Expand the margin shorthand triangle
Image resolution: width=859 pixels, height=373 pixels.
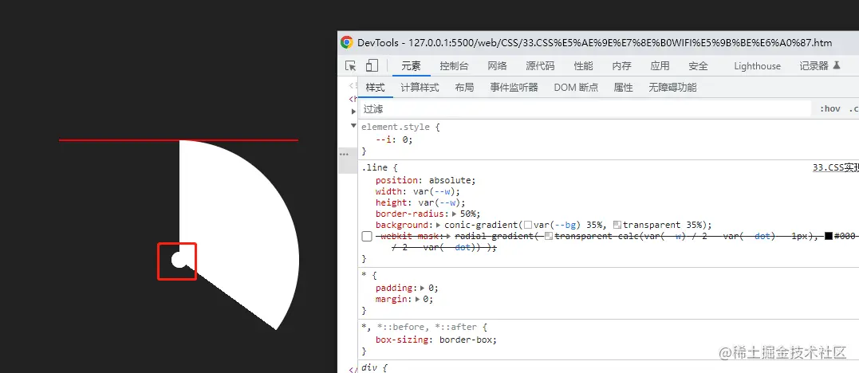pos(417,299)
